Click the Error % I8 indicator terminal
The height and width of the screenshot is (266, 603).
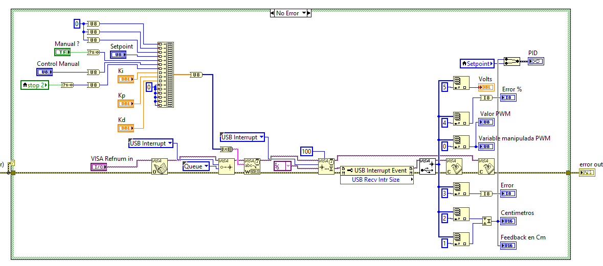pyautogui.click(x=508, y=98)
